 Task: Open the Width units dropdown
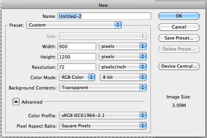122,46
